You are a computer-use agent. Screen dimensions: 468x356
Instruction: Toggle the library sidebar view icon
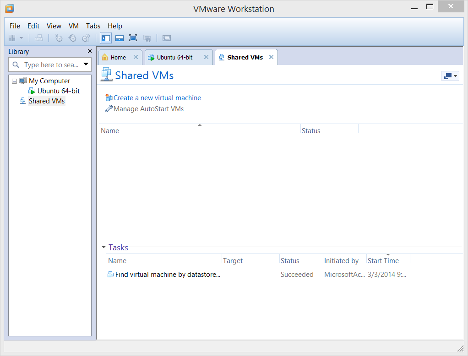106,38
